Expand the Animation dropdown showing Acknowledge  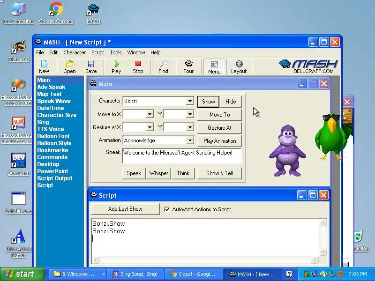click(190, 140)
